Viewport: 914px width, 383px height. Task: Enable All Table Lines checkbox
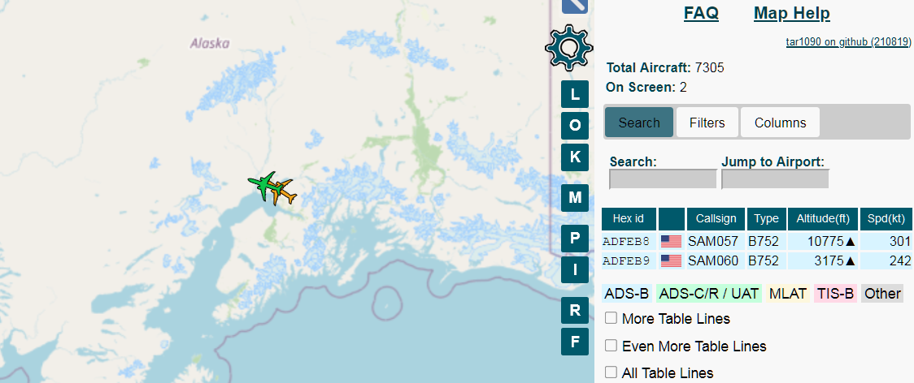[611, 372]
